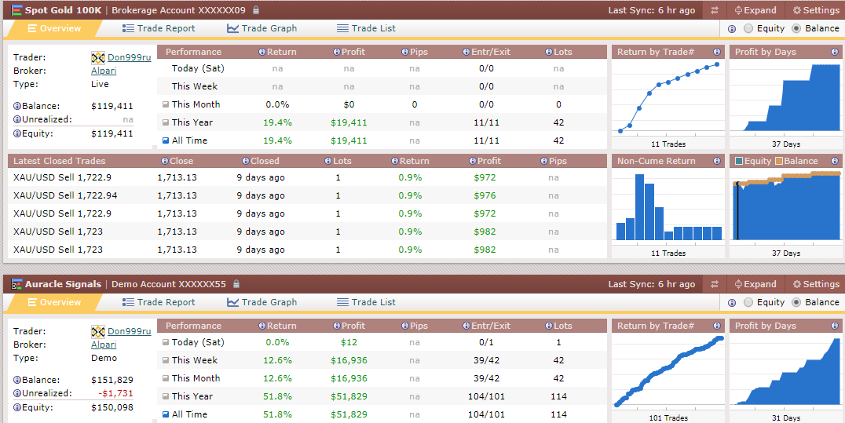The height and width of the screenshot is (423, 845).
Task: Open Settings gear for Spot Gold 100K
Action: [815, 10]
